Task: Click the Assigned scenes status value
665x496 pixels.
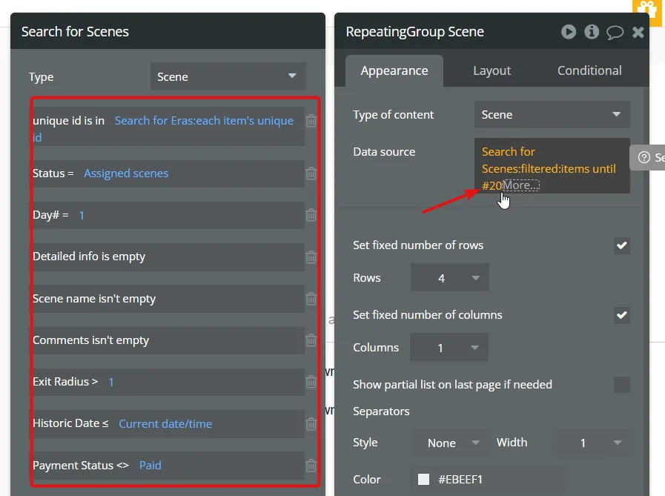Action: coord(126,173)
